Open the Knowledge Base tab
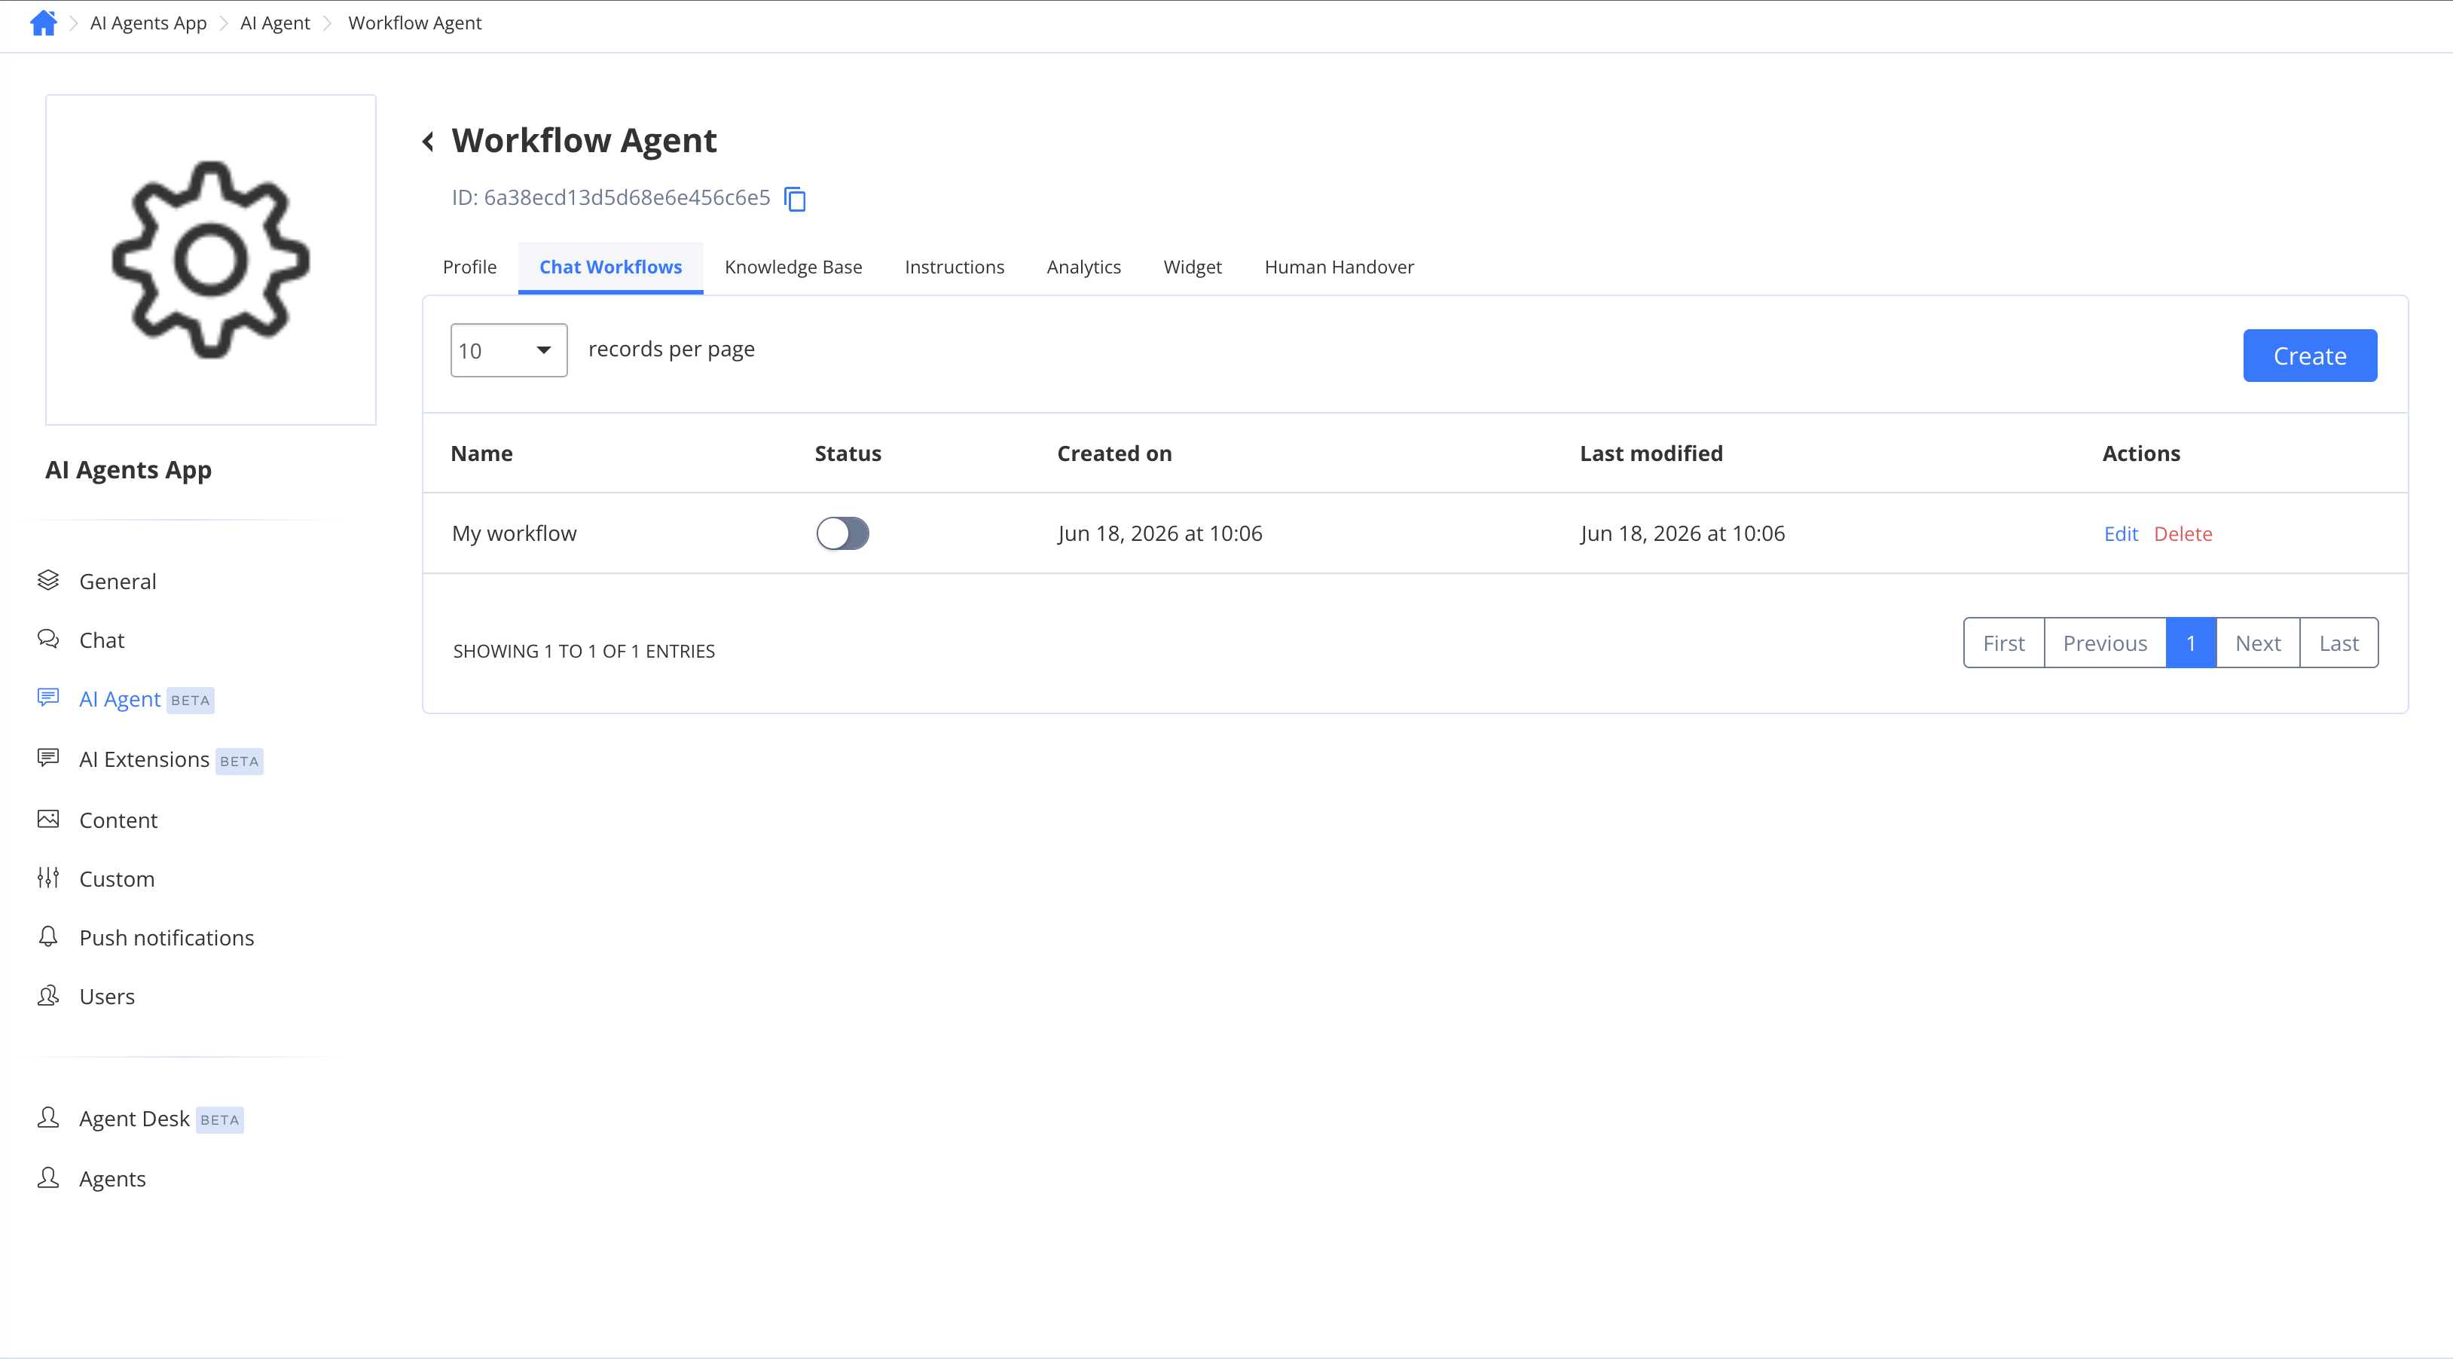This screenshot has height=1359, width=2453. [x=793, y=267]
